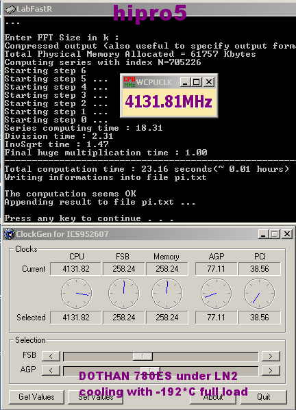The height and width of the screenshot is (410, 296).
Task: Click 'Writing informations into file pi.txt' line
Action: coord(106,177)
